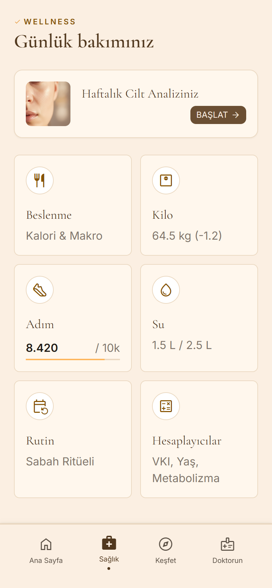The height and width of the screenshot is (588, 272).
Task: Open the Haftalık Cilt Analiziniz card title
Action: point(140,94)
